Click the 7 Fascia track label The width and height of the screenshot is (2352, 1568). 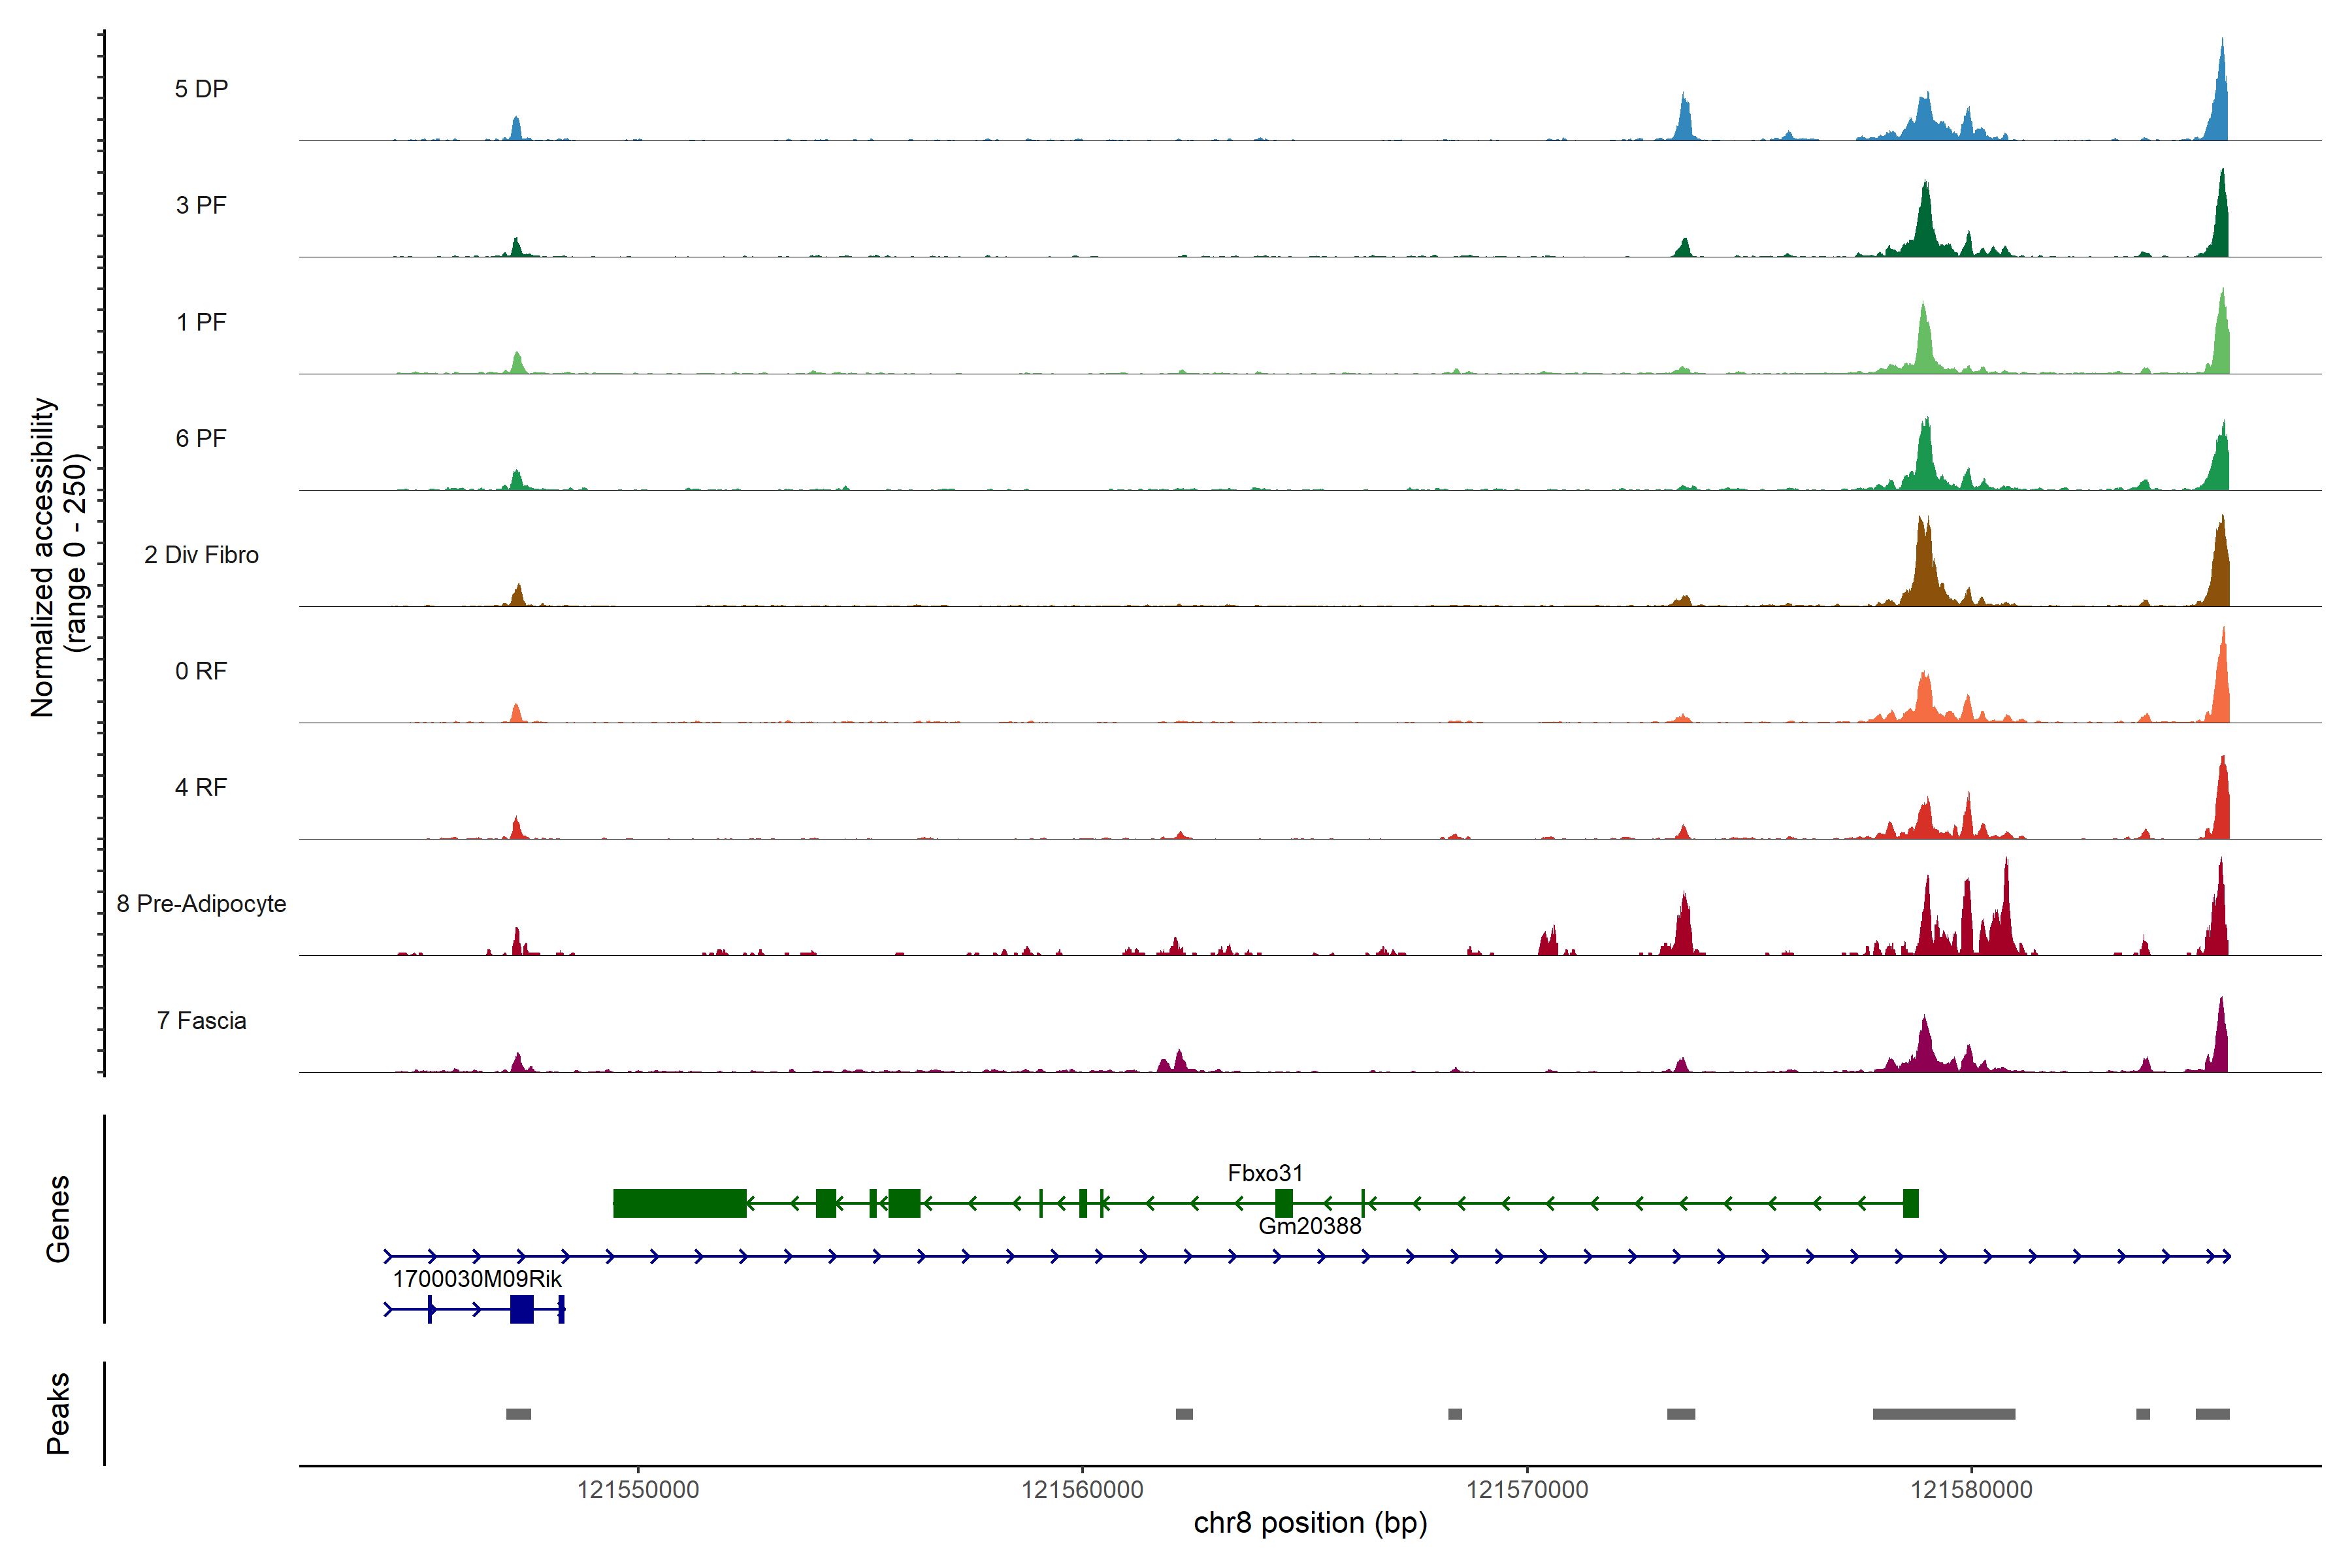point(201,1021)
